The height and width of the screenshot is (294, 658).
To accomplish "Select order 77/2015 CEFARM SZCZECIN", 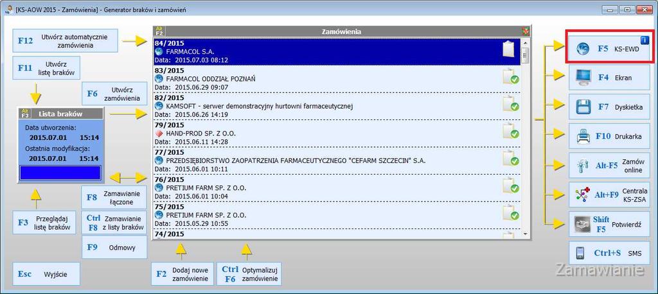I will 337,160.
